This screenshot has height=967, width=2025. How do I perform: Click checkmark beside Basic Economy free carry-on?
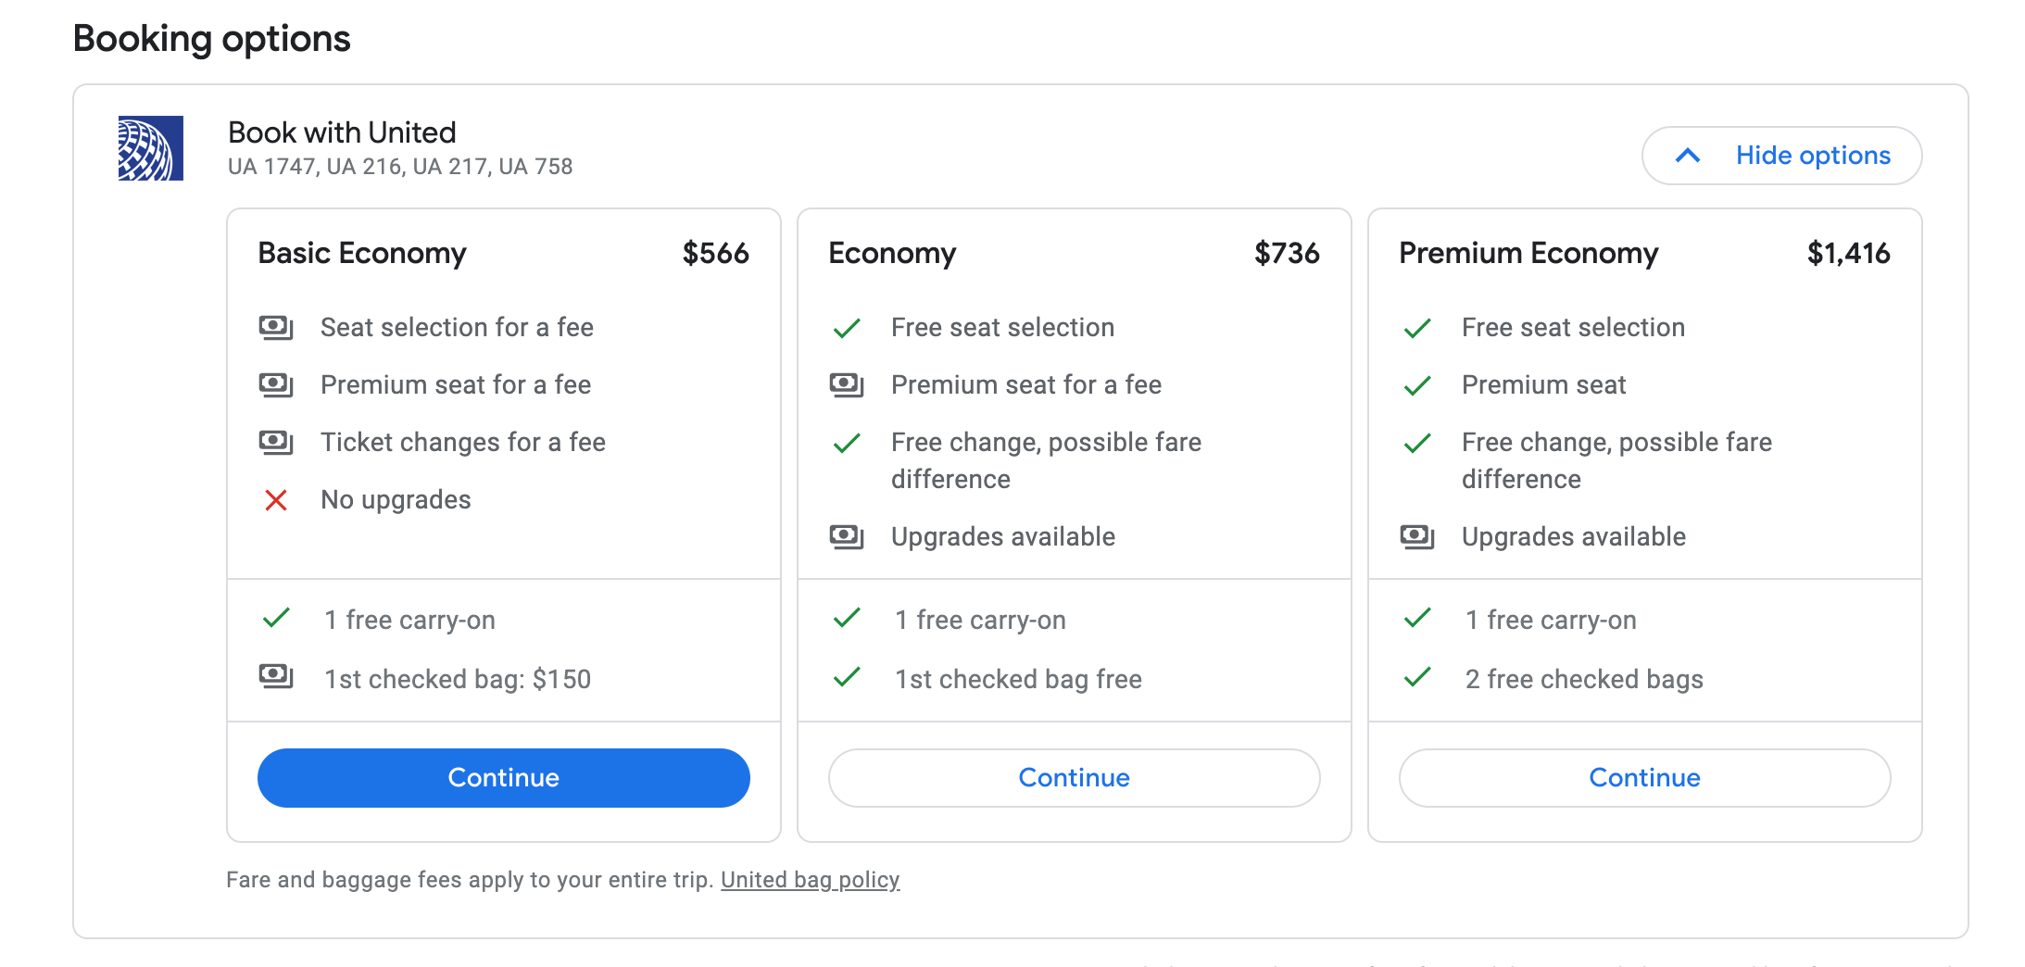[276, 618]
